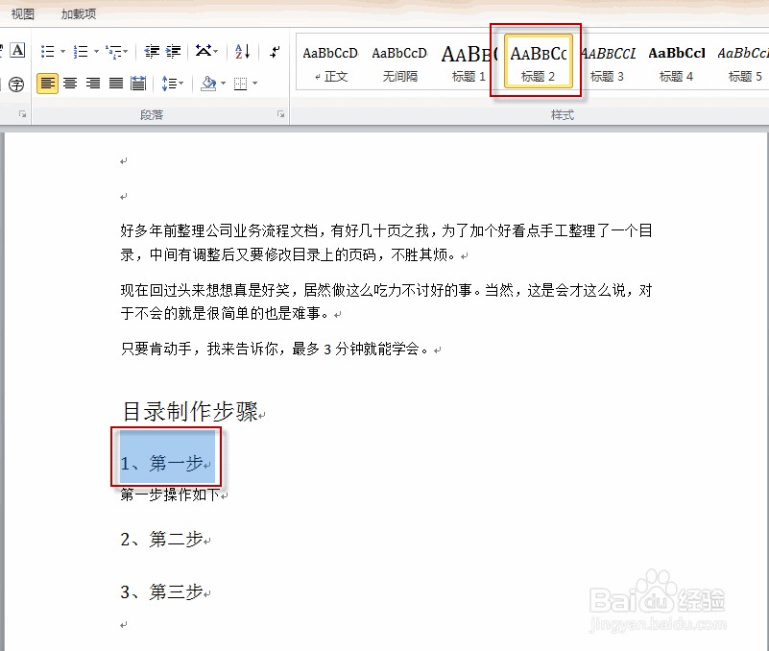
Task: Decrease paragraph indent
Action: point(152,51)
